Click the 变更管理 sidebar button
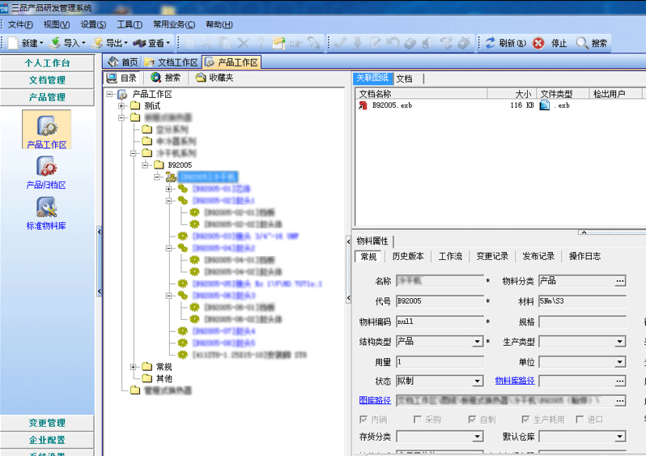 (x=47, y=423)
